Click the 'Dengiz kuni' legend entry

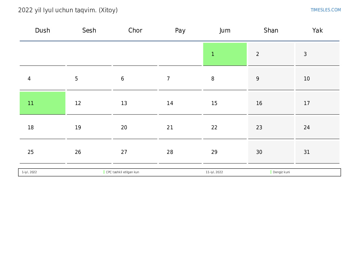coord(281,172)
